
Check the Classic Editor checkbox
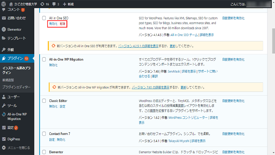point(44,101)
